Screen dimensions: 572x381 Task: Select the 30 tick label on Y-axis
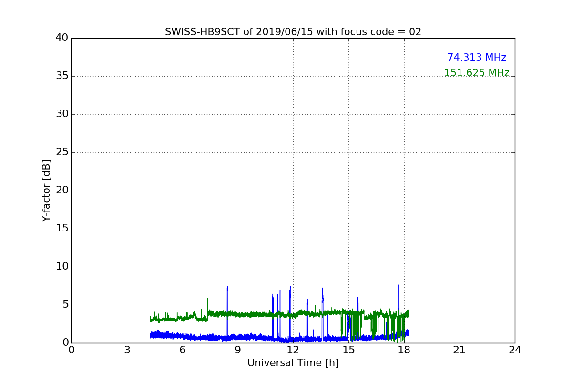point(61,114)
